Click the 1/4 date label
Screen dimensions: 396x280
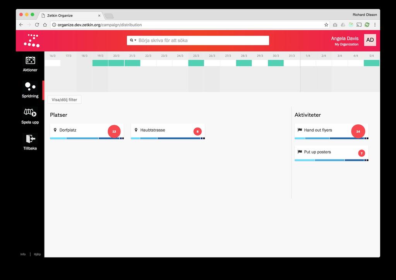click(x=308, y=56)
